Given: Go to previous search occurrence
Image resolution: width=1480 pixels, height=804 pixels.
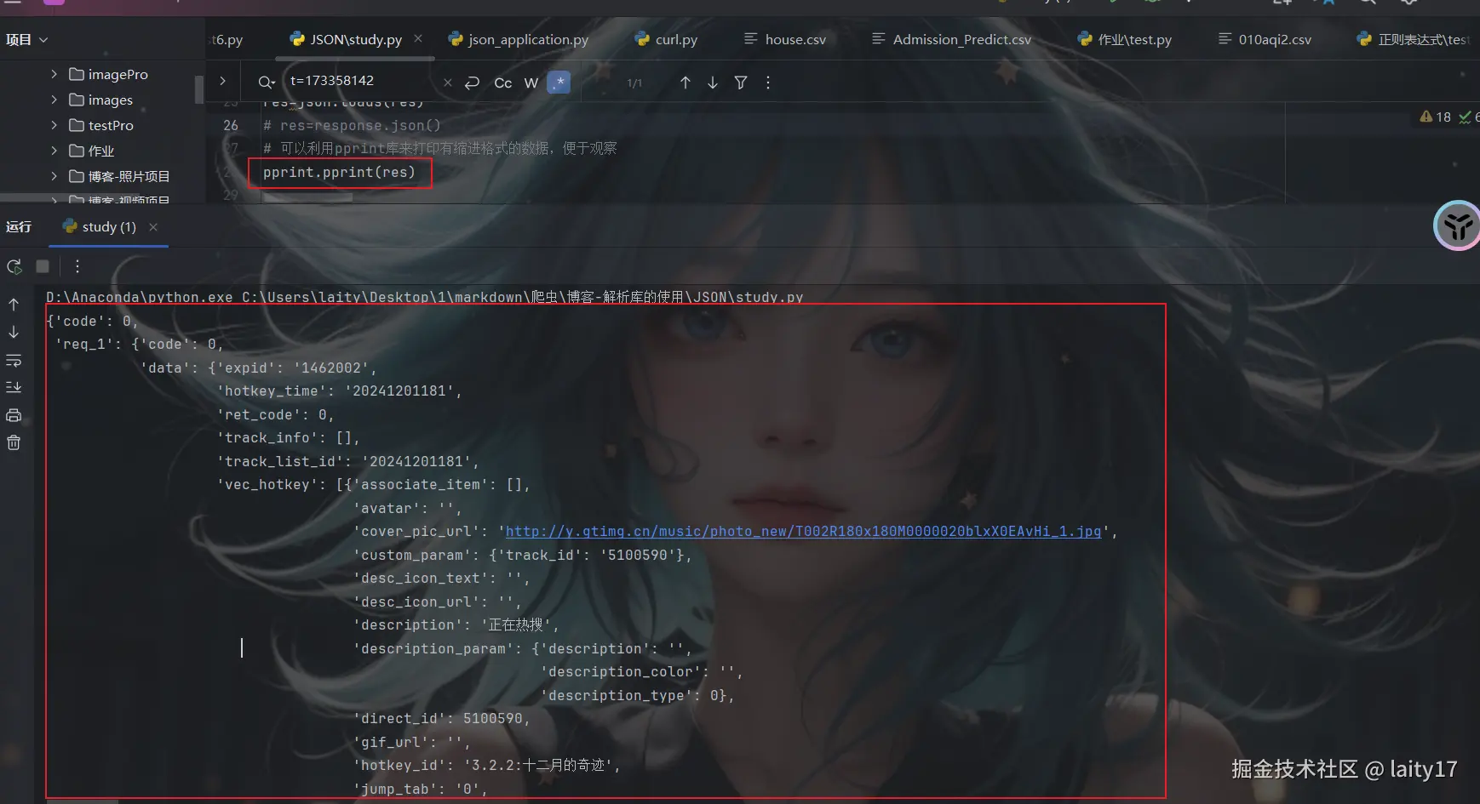Looking at the screenshot, I should coord(686,83).
